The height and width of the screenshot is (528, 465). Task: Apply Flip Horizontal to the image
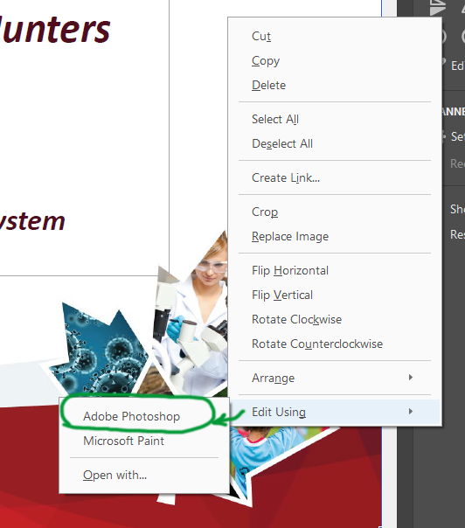[335, 270]
